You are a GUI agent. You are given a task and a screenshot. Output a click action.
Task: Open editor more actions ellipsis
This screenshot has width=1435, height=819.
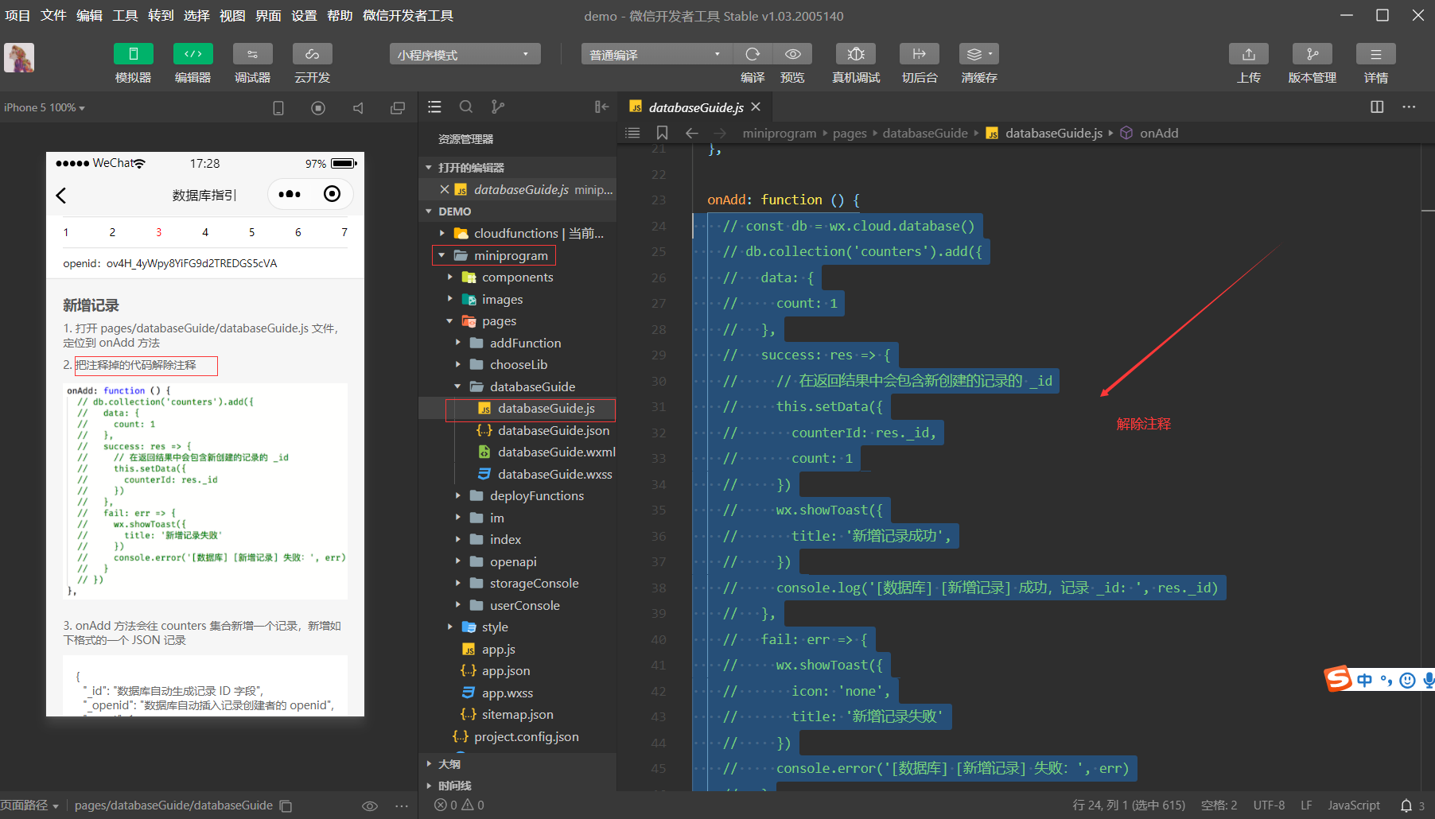point(1409,107)
